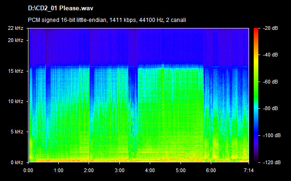Click the 1:00 time axis marker

click(x=58, y=170)
